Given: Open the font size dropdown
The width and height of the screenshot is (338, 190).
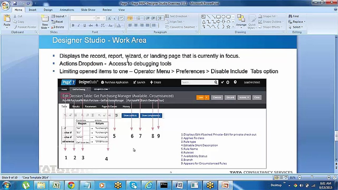Looking at the screenshot, I should tap(104, 18).
